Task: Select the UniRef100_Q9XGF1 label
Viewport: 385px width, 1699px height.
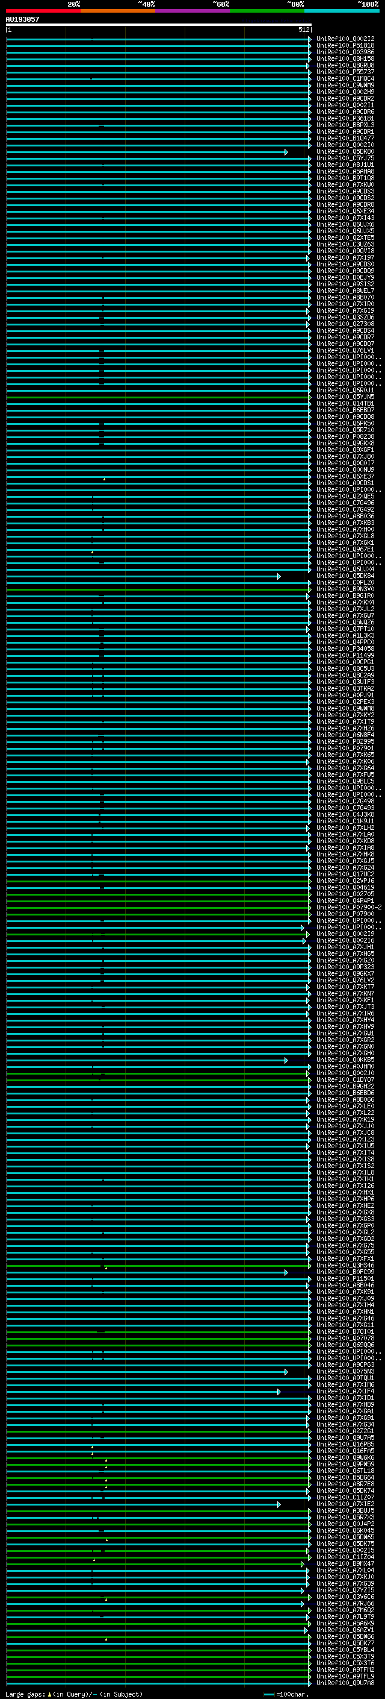Action: pyautogui.click(x=345, y=450)
